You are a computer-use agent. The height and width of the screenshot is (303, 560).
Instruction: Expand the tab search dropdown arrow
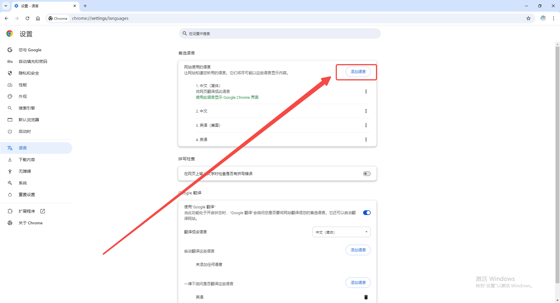(6, 6)
